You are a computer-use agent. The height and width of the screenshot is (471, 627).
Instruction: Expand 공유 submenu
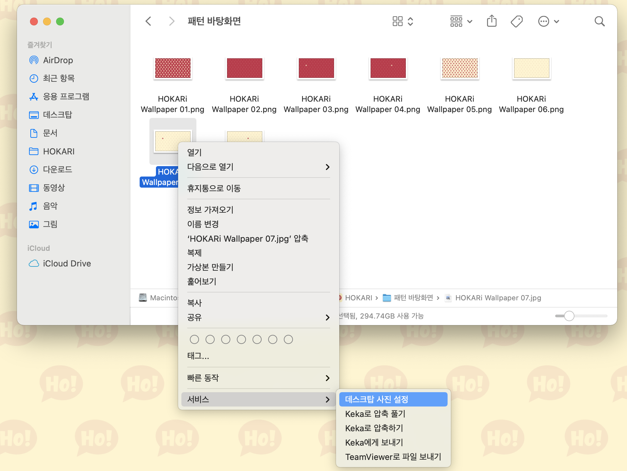pyautogui.click(x=258, y=317)
